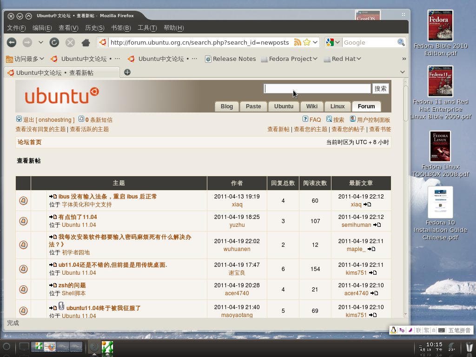
Task: Open the 历史(S) menu
Action: 95,28
